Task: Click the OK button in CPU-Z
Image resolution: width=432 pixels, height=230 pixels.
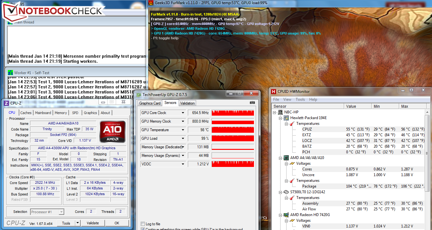Action: tap(117, 223)
